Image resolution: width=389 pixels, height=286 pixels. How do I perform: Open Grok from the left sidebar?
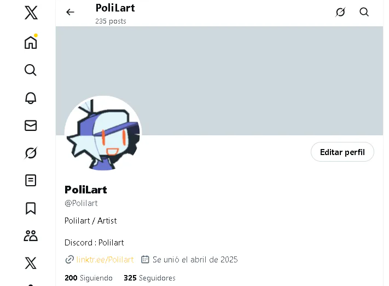[31, 153]
